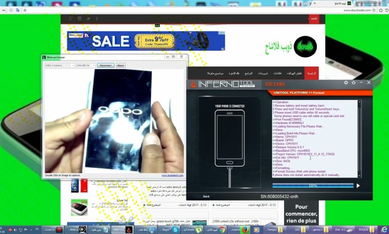Click the About button in WebcamViewer
Viewport: 389px width, 234px height.
120,65
